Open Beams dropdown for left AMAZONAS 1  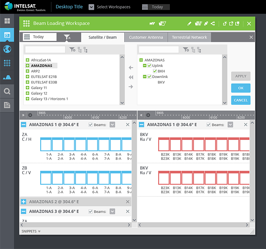tap(112, 125)
